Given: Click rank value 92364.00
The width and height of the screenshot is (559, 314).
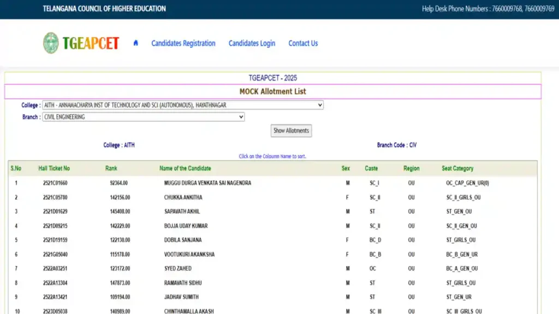Looking at the screenshot, I should click(118, 183).
